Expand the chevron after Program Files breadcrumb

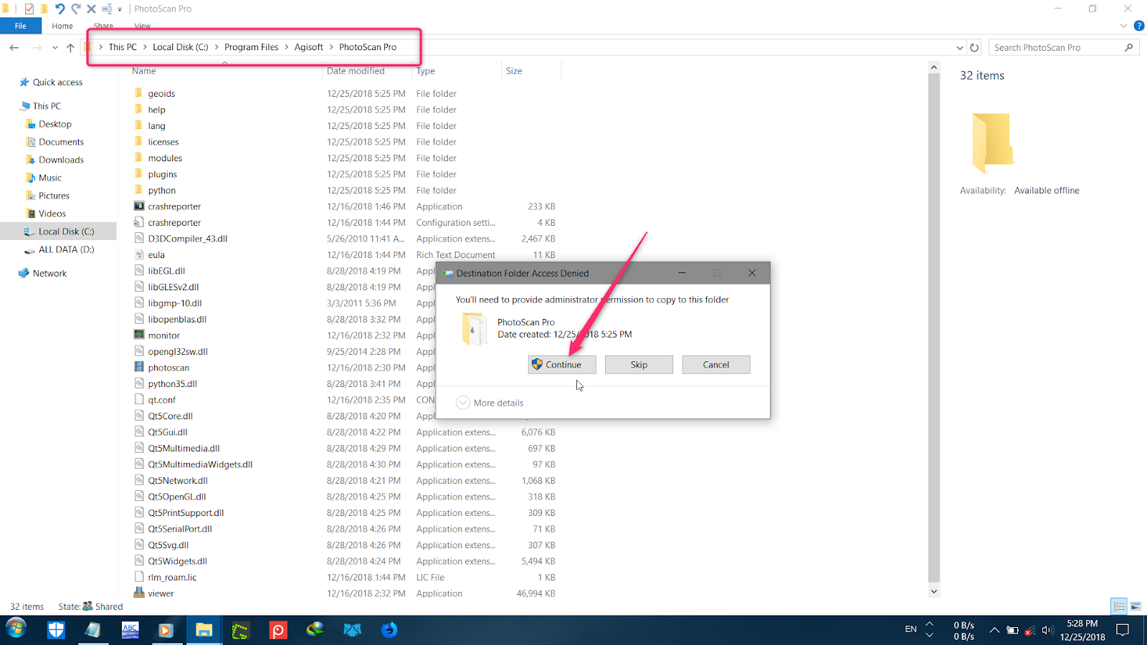pyautogui.click(x=287, y=47)
